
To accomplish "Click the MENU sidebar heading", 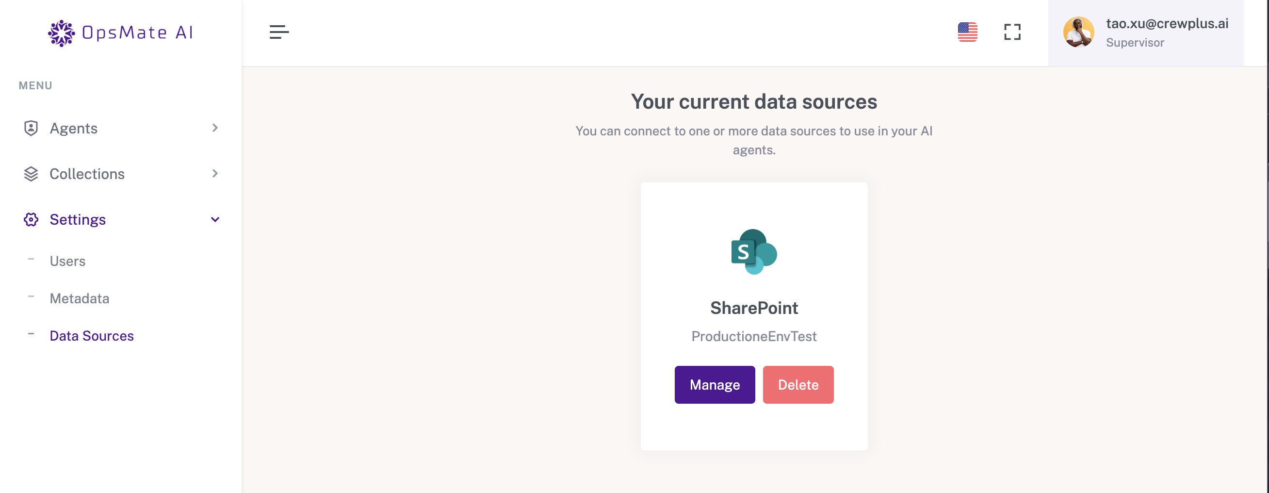I will pos(35,86).
